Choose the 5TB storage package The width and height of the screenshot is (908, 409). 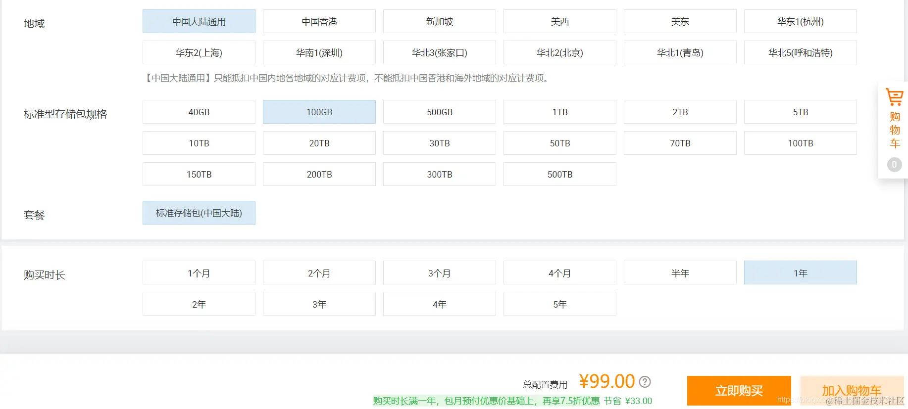point(801,112)
